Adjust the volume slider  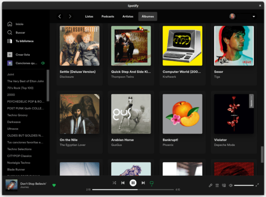coord(244,185)
